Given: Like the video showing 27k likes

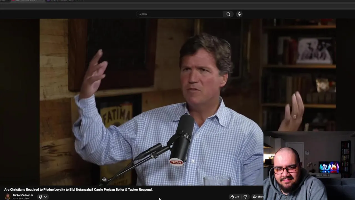Looking at the screenshot, I should pos(235,197).
